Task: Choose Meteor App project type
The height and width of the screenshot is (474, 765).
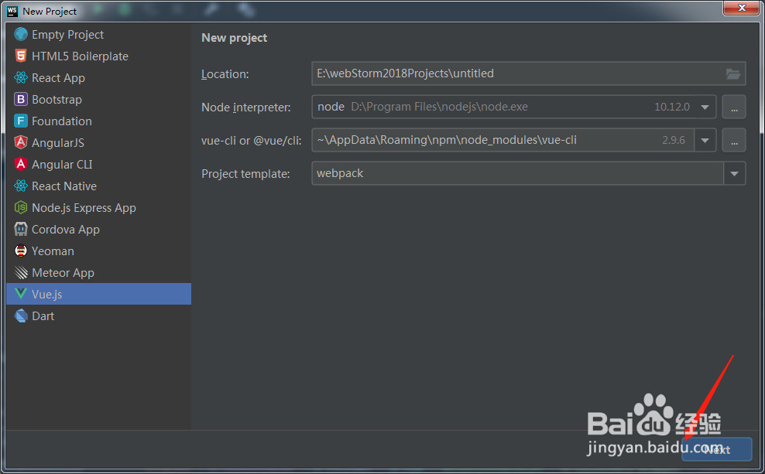Action: pos(63,273)
